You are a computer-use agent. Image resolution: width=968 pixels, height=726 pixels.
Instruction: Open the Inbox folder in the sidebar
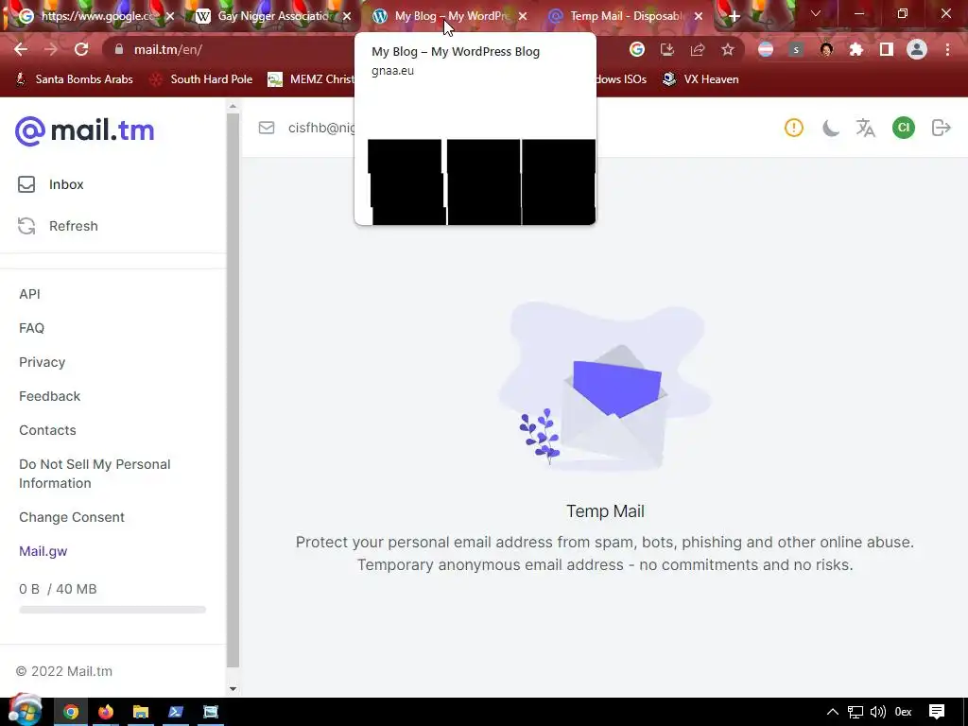(66, 184)
